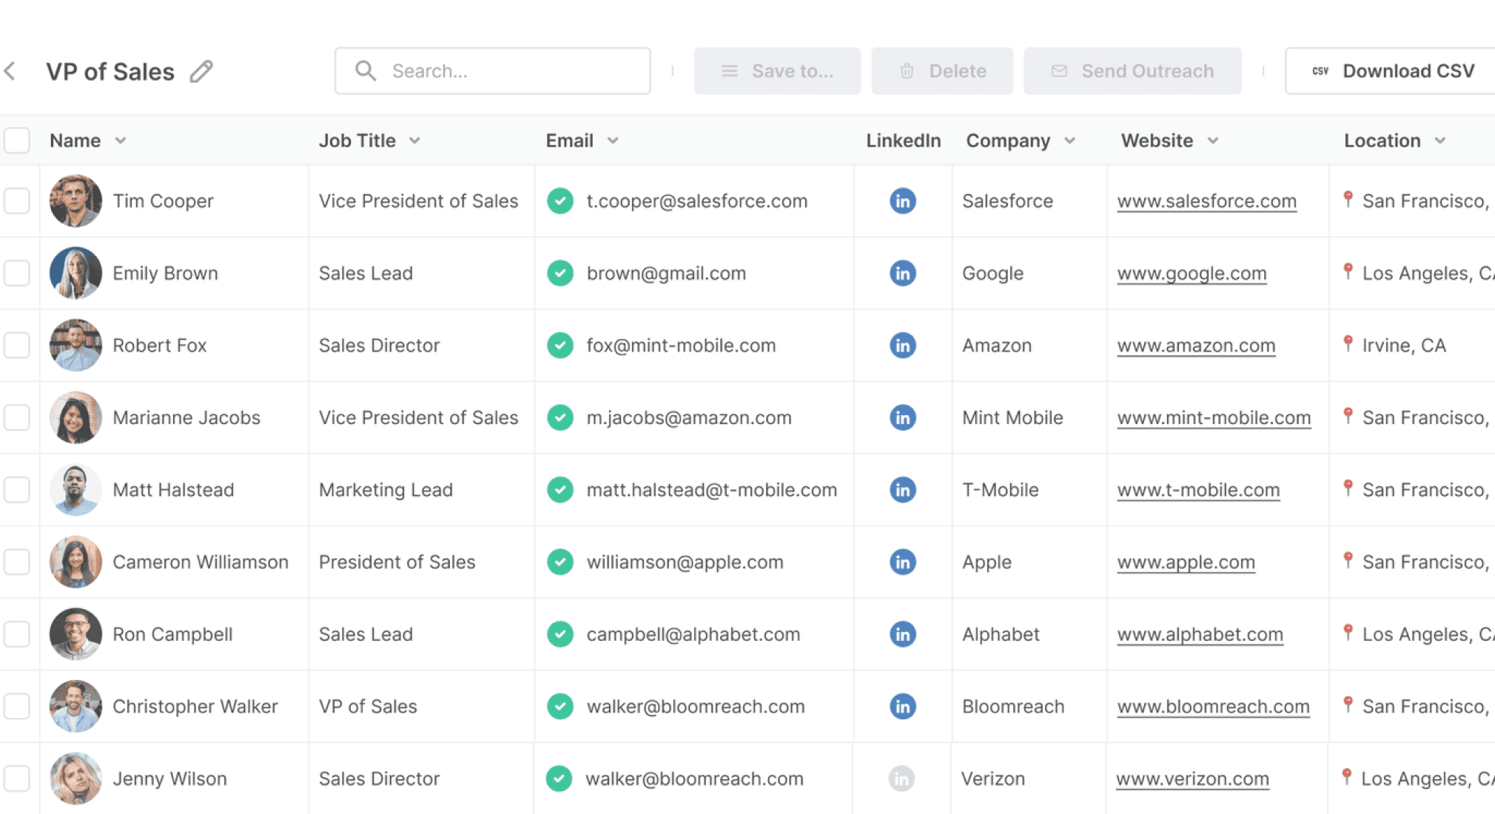This screenshot has height=814, width=1495.
Task: Click location pin in Robert Fox's row
Action: 1348,344
